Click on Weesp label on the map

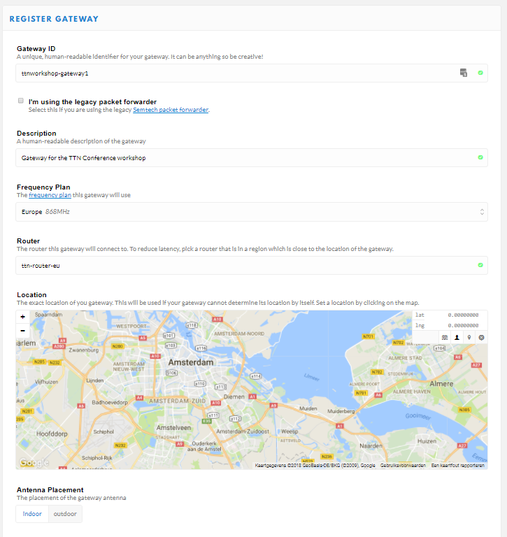click(x=290, y=431)
